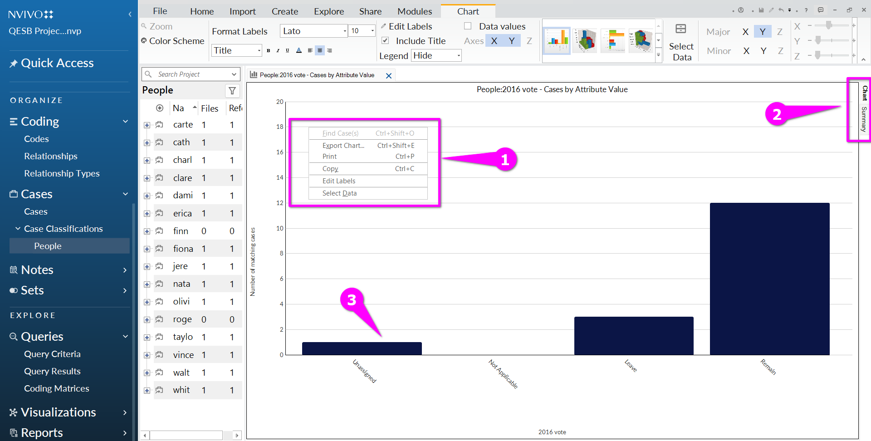
Task: Uncheck the Include Title checkbox
Action: 385,40
